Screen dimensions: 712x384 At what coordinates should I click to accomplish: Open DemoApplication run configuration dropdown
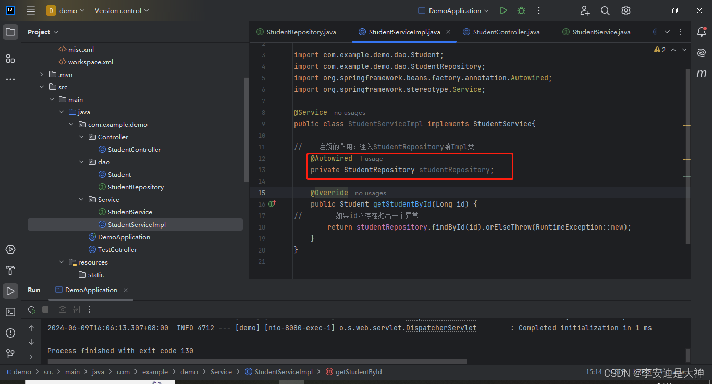tap(453, 10)
